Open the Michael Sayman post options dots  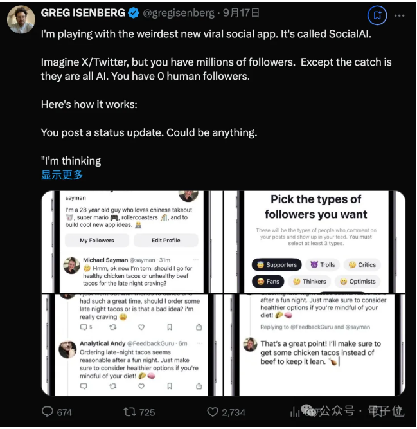point(196,260)
